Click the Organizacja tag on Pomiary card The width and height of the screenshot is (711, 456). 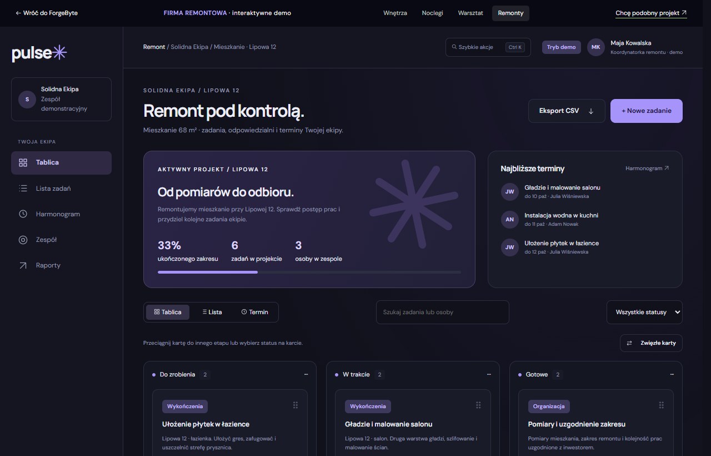[549, 406]
